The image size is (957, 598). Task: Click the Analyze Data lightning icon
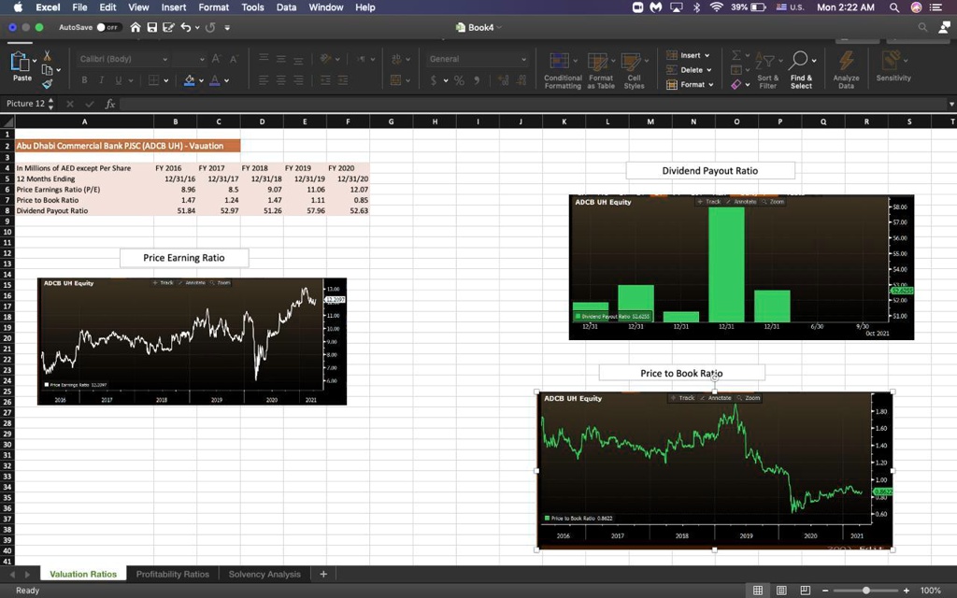846,61
